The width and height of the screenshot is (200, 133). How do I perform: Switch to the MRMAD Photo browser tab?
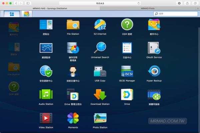[148, 8]
